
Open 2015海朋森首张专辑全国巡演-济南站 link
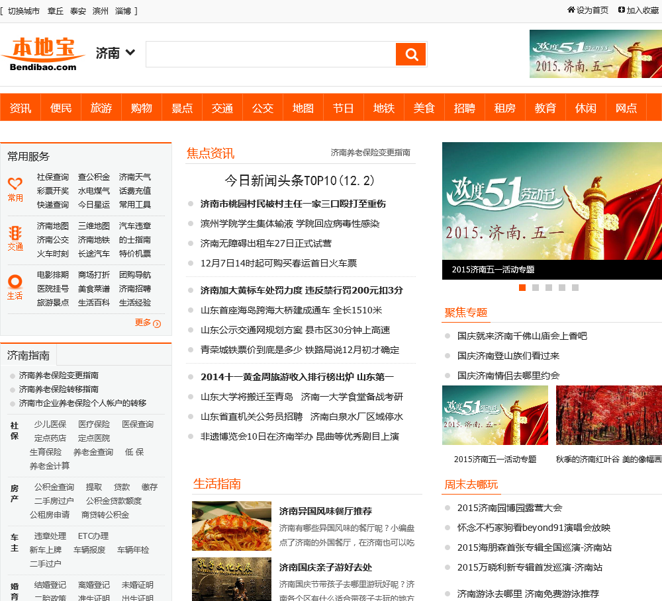point(534,547)
